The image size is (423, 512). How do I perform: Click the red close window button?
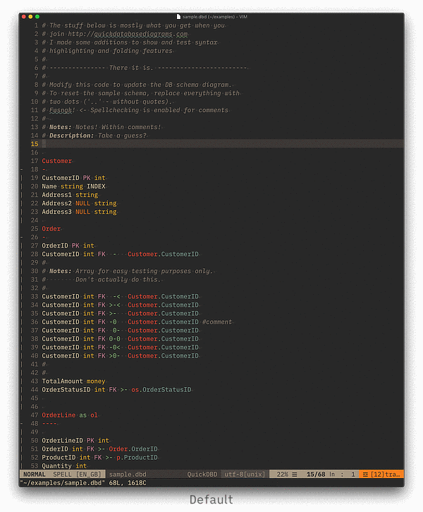(24, 17)
